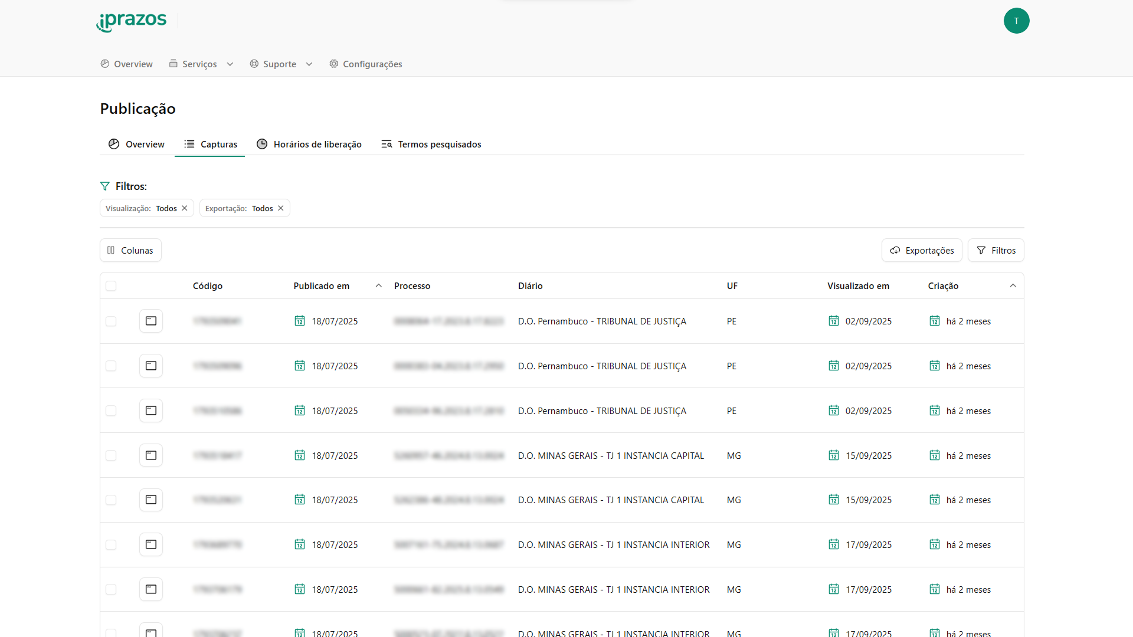
Task: Click the UF column header
Action: pyautogui.click(x=732, y=286)
